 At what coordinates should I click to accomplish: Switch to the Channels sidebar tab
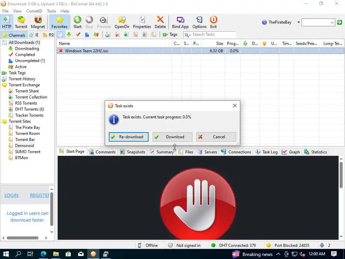[14, 35]
